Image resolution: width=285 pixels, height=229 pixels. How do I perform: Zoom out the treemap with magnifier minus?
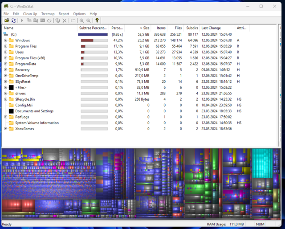[x=89, y=20]
